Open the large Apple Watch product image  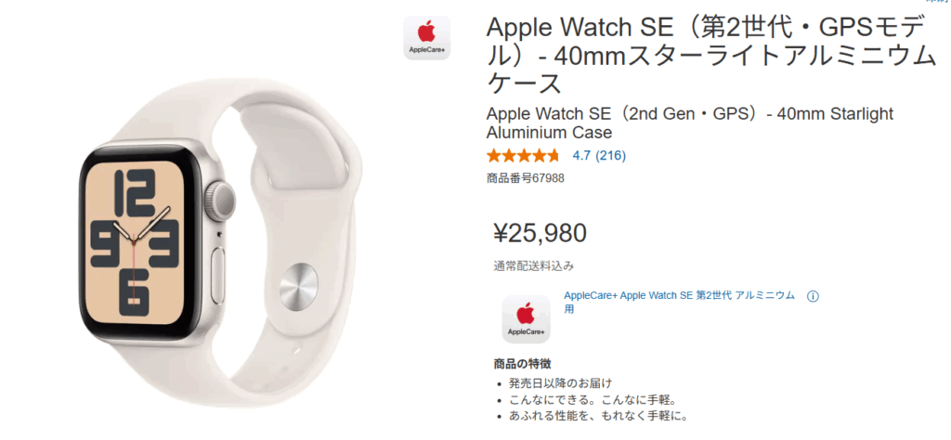(x=221, y=246)
